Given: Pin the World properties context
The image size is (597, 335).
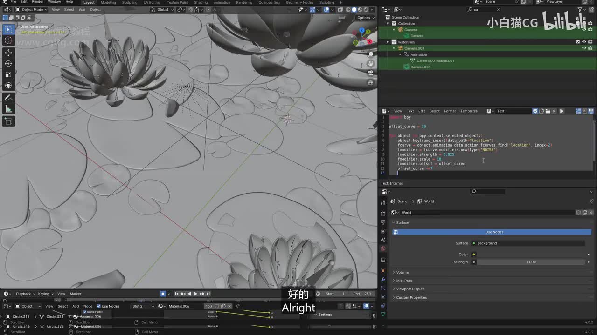Looking at the screenshot, I should 591,201.
